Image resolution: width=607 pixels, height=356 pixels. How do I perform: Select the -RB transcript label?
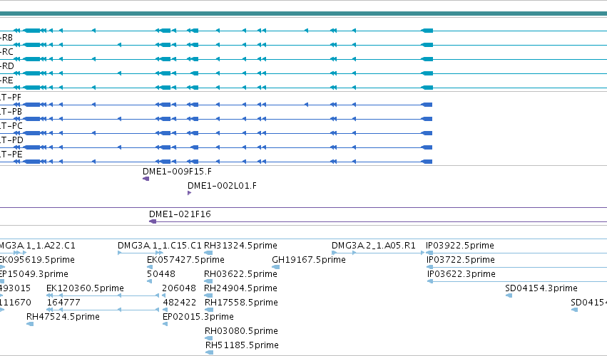pos(6,38)
